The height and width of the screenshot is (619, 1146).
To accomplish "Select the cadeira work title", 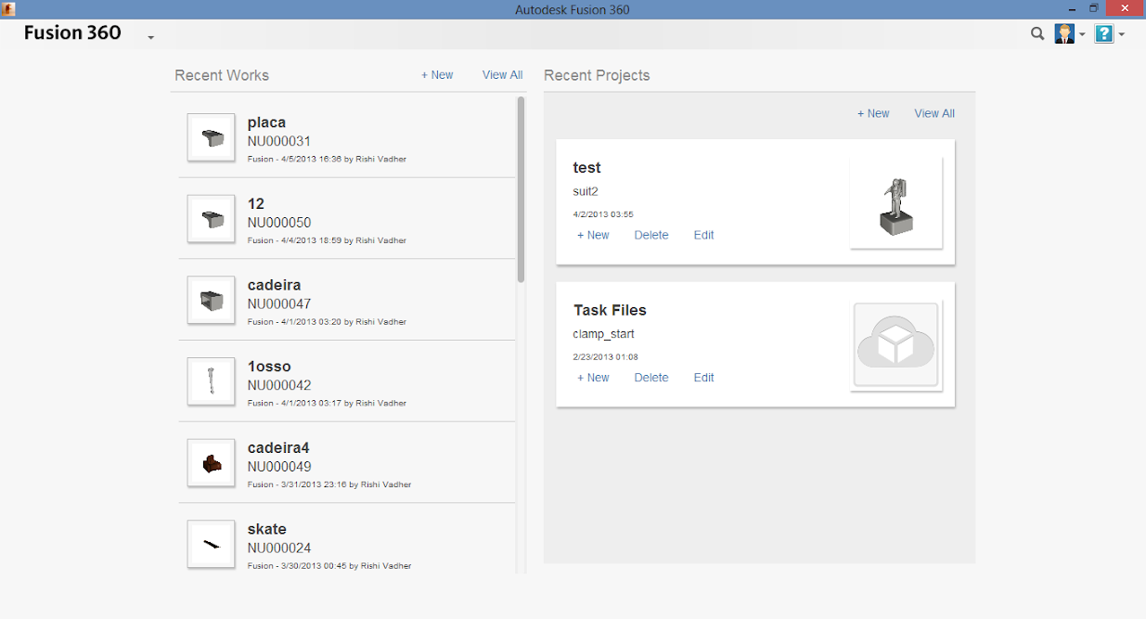I will click(274, 285).
